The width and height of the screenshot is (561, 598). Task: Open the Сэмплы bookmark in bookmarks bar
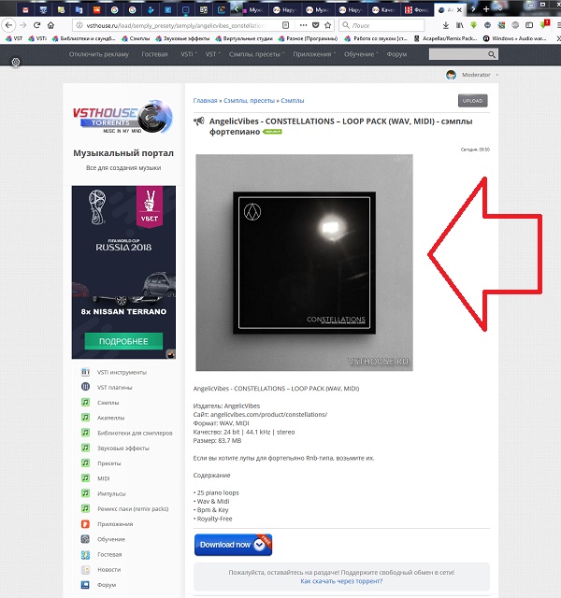pos(136,38)
